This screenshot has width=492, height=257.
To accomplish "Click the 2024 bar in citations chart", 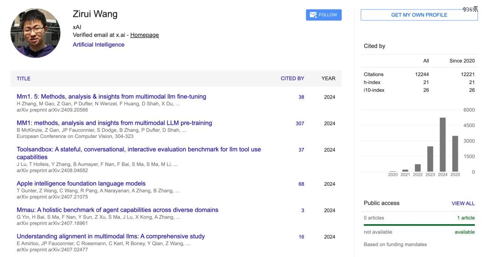I will [x=442, y=144].
